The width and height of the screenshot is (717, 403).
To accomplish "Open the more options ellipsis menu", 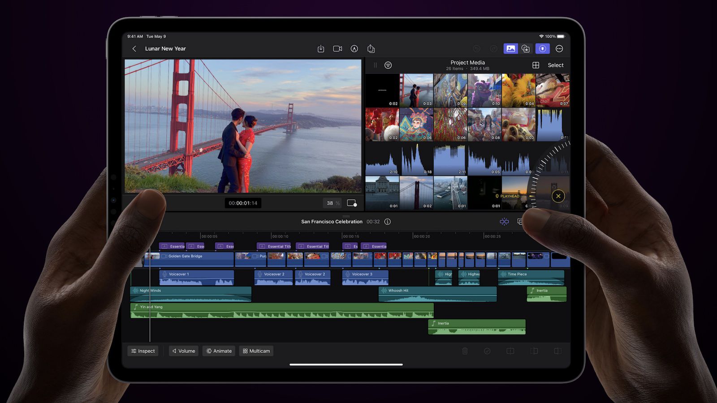I will 559,48.
